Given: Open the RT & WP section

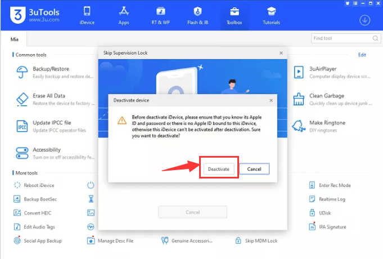Looking at the screenshot, I should click(160, 16).
